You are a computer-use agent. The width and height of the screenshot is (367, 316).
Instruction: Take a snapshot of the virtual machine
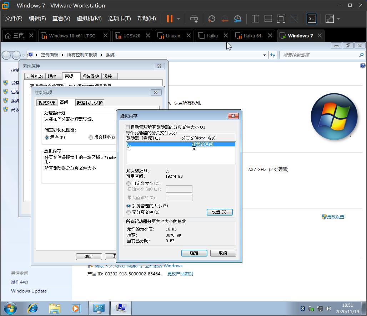pyautogui.click(x=212, y=19)
